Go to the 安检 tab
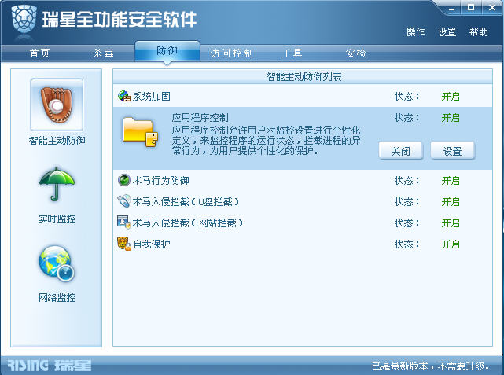 [356, 53]
